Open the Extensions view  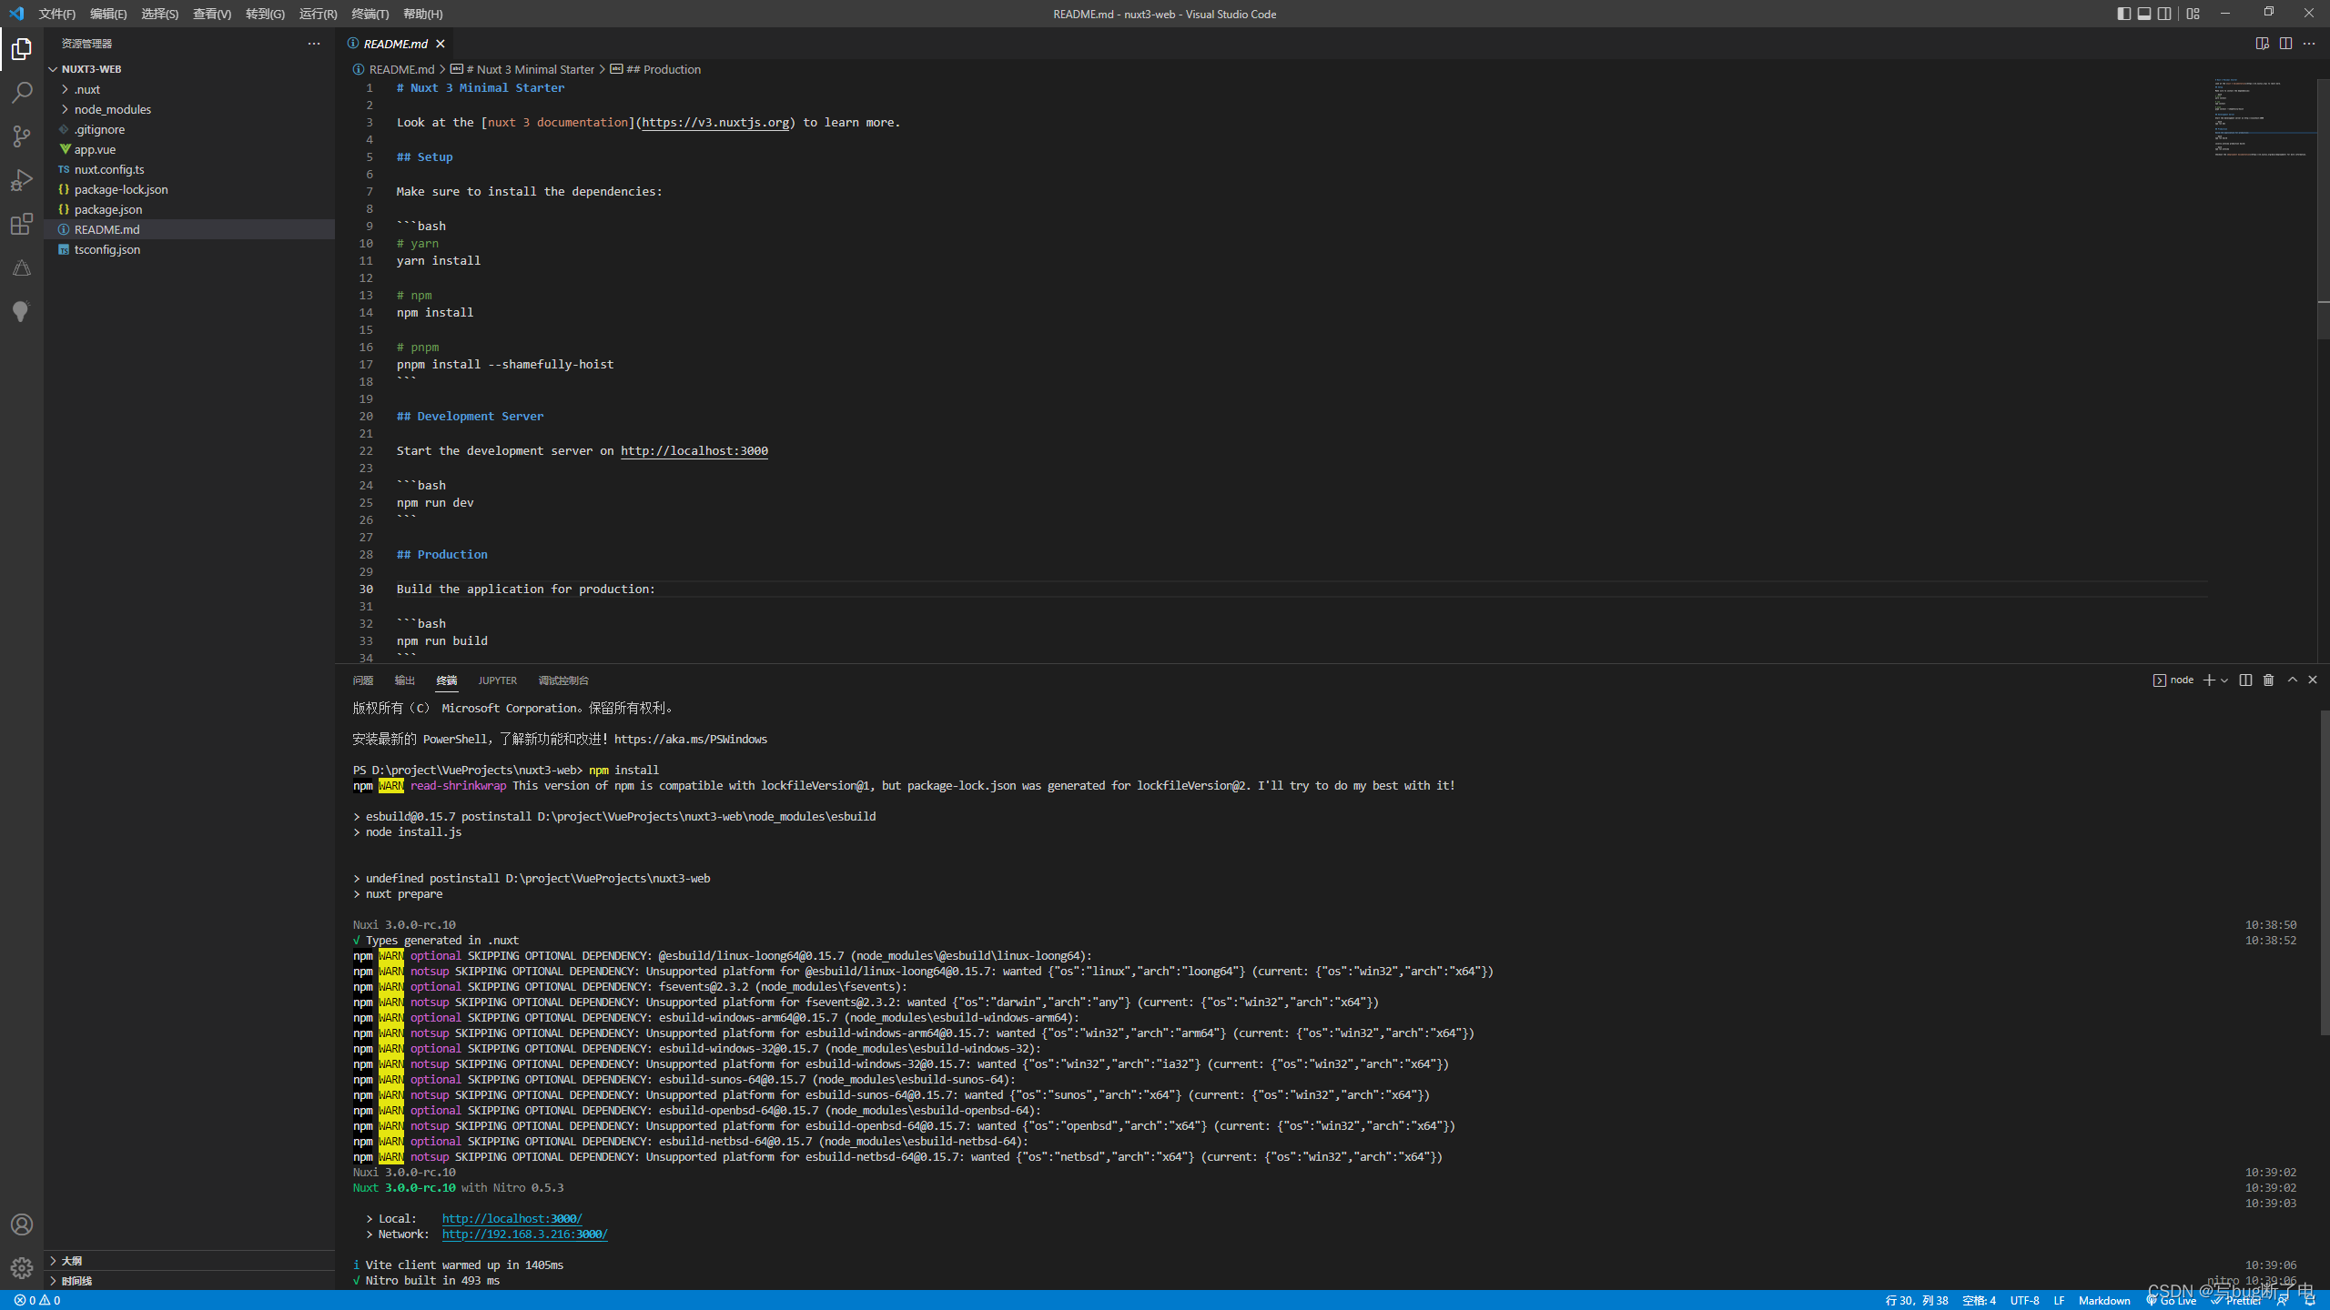pyautogui.click(x=22, y=224)
